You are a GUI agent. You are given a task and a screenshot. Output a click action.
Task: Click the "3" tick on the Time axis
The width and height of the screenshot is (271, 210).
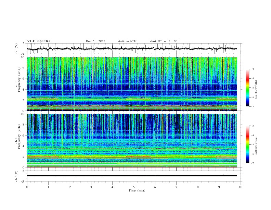(91, 187)
